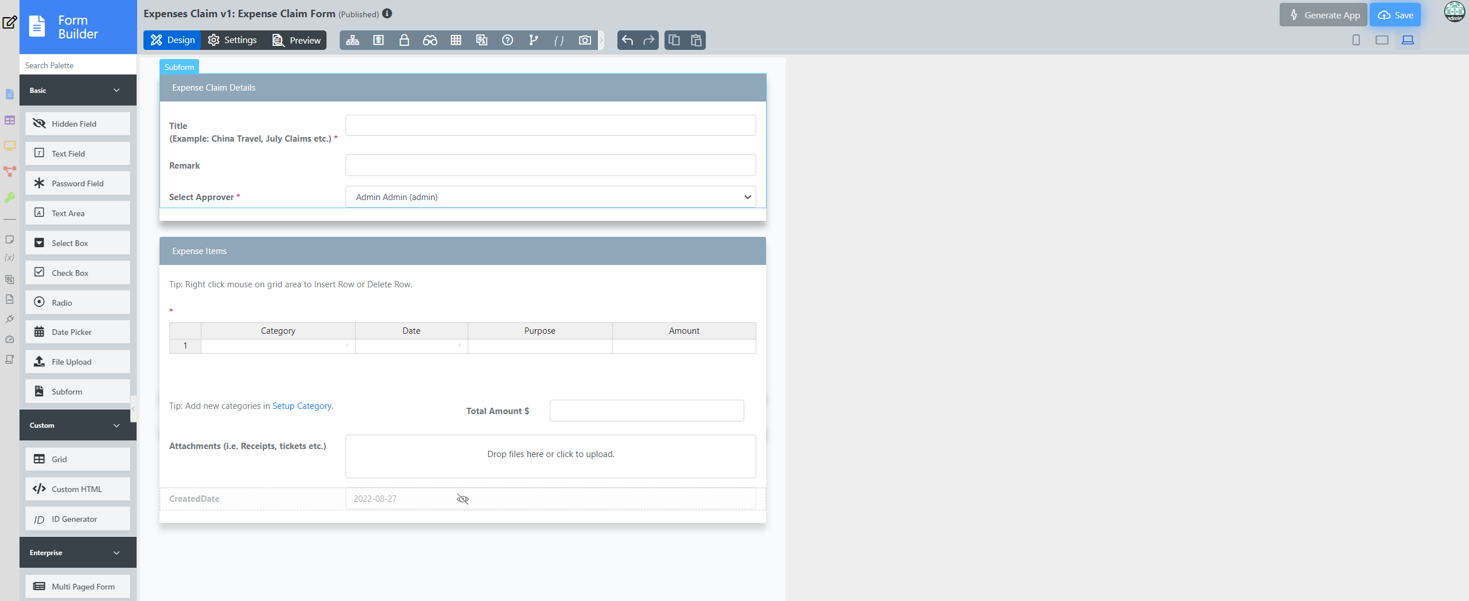Viewport: 1469px width, 601px height.
Task: Click the edit pencil icon at top-left
Action: 9,23
